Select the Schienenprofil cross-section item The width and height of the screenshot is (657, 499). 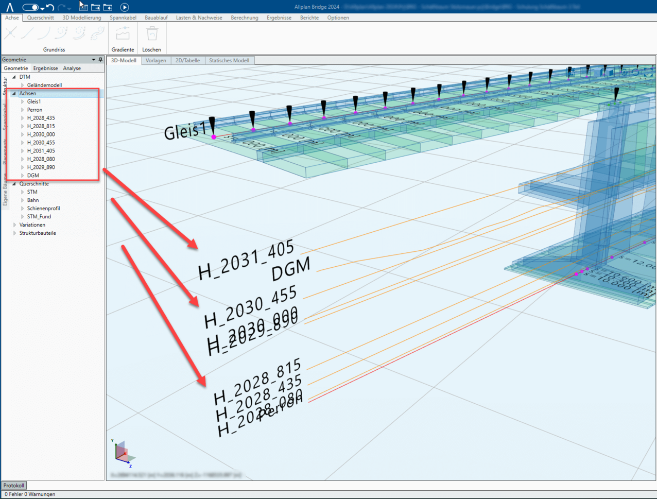(x=43, y=209)
